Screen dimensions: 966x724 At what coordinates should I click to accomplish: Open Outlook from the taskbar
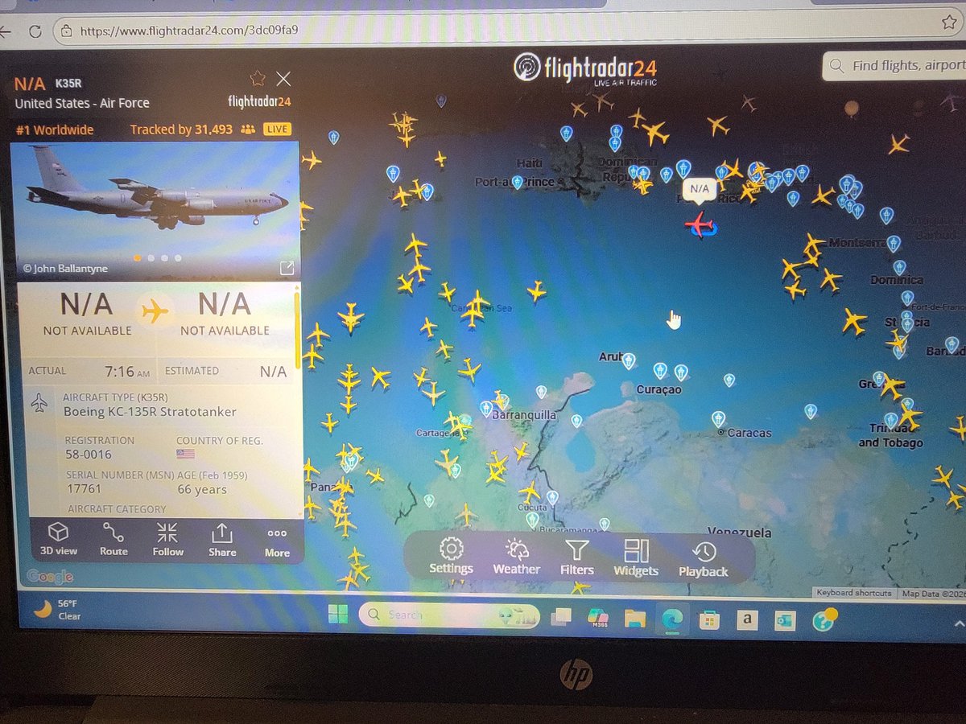[x=784, y=620]
